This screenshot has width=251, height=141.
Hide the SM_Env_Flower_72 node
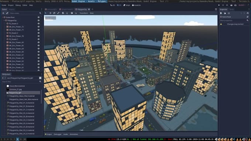tap(38, 27)
